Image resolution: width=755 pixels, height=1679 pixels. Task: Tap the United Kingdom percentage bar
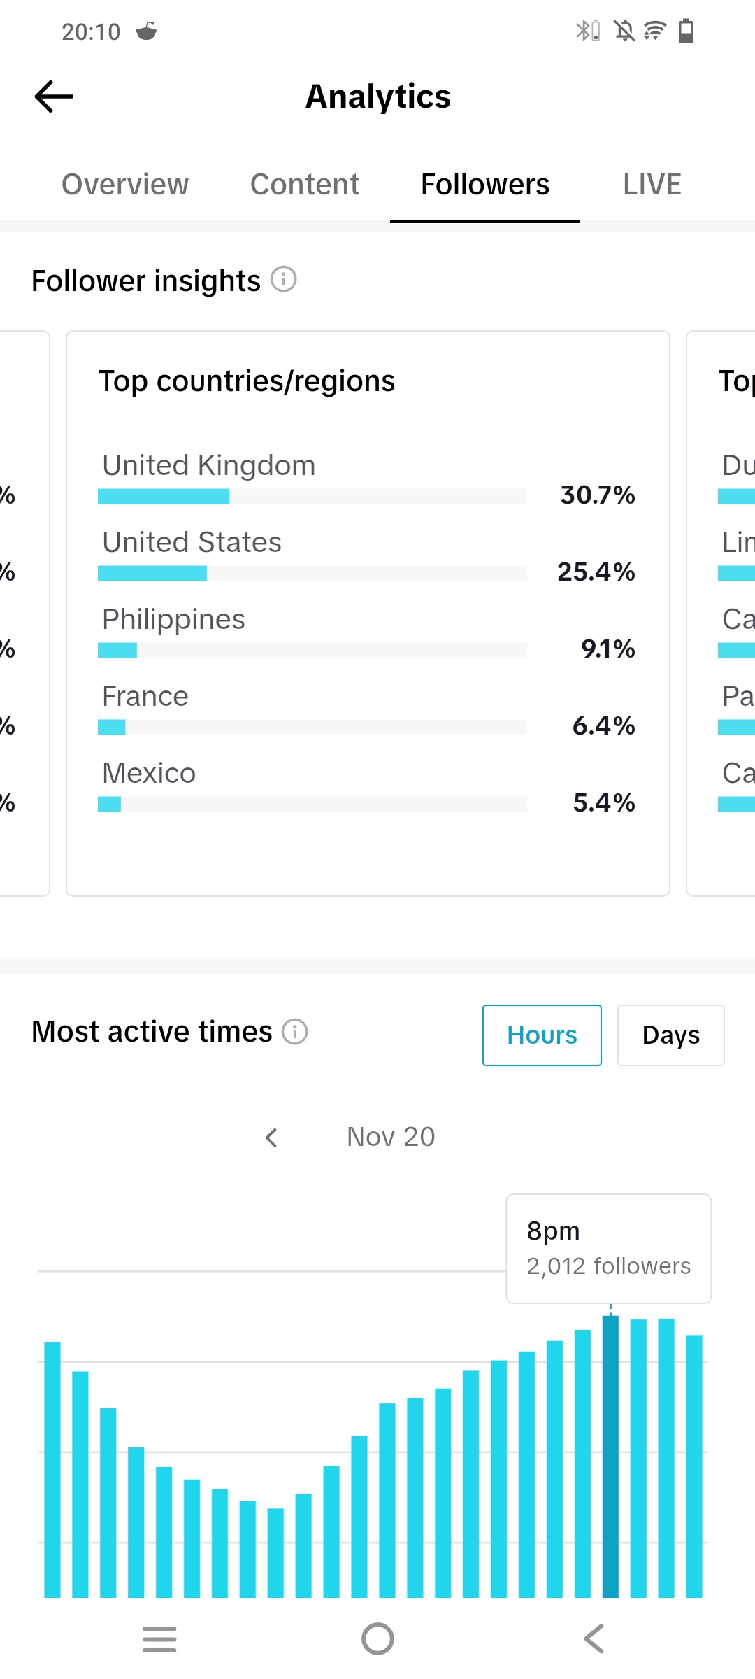tap(312, 497)
